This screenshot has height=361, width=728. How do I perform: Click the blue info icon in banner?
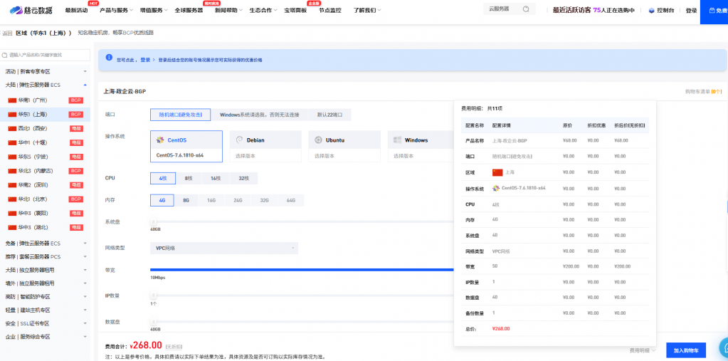pos(108,57)
